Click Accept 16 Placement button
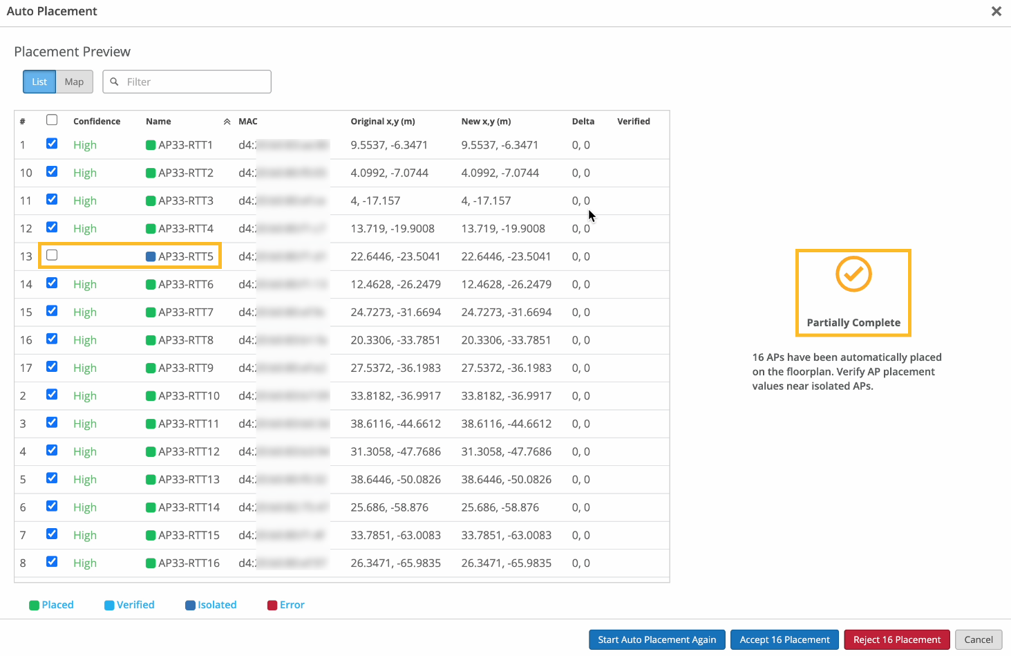Viewport: 1011px width, 656px height. (x=784, y=640)
